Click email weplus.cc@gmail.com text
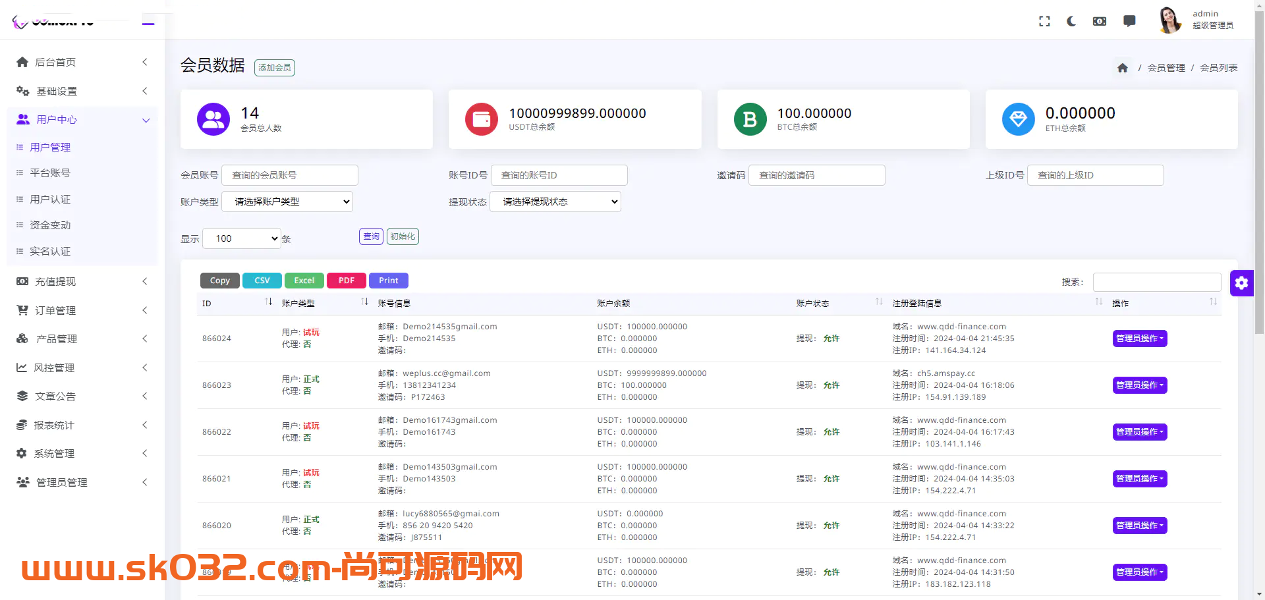The image size is (1265, 600). (447, 373)
